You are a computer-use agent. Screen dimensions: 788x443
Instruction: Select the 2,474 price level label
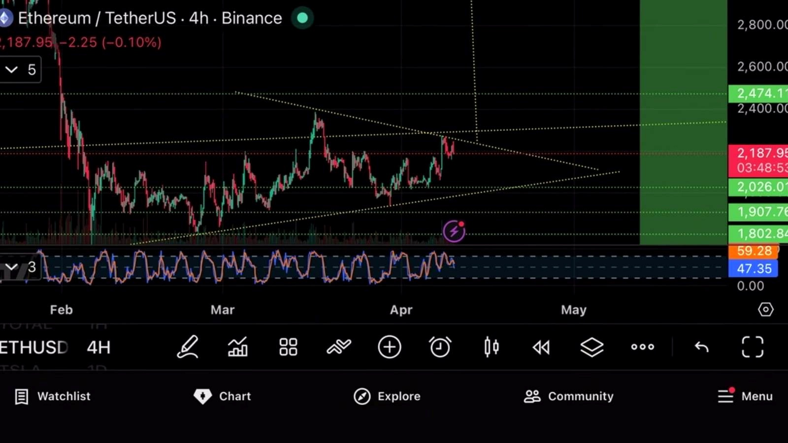coord(758,94)
